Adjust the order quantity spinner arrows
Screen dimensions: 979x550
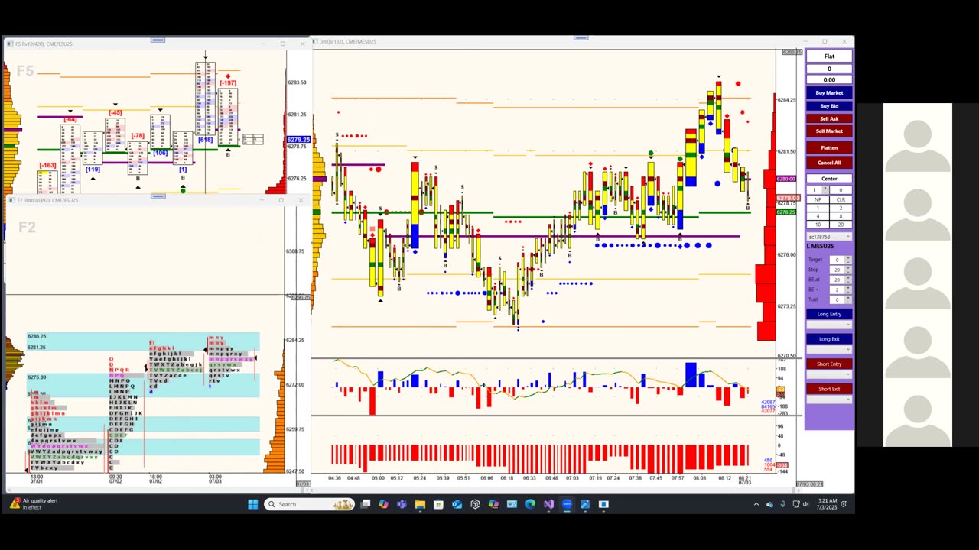(826, 189)
